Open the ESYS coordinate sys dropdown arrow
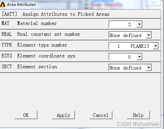Image resolution: width=164 pixels, height=129 pixels. point(139,57)
